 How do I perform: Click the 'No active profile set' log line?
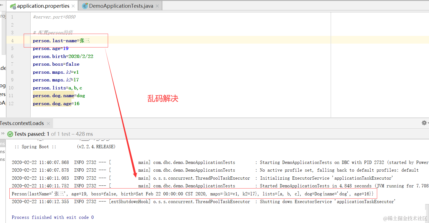(215, 170)
